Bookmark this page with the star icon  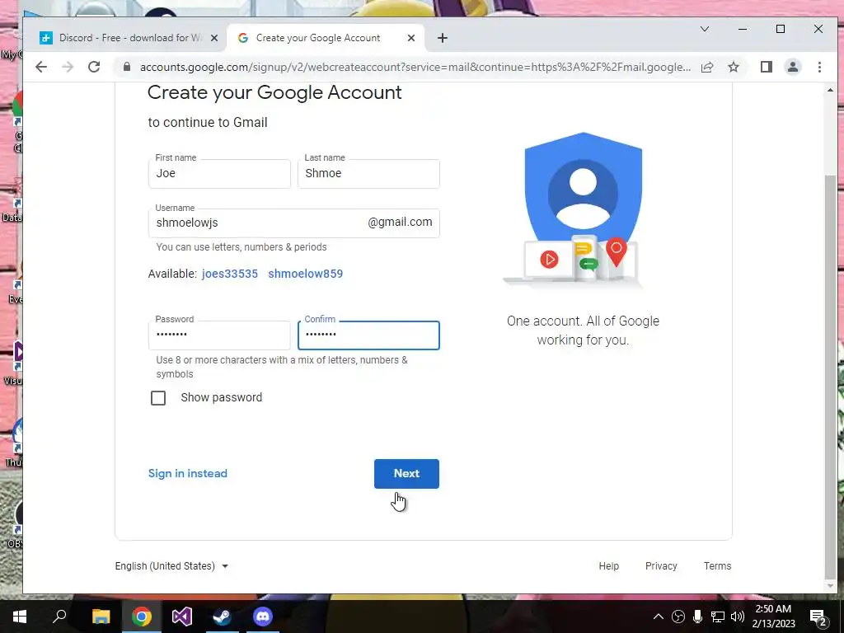[x=733, y=67]
